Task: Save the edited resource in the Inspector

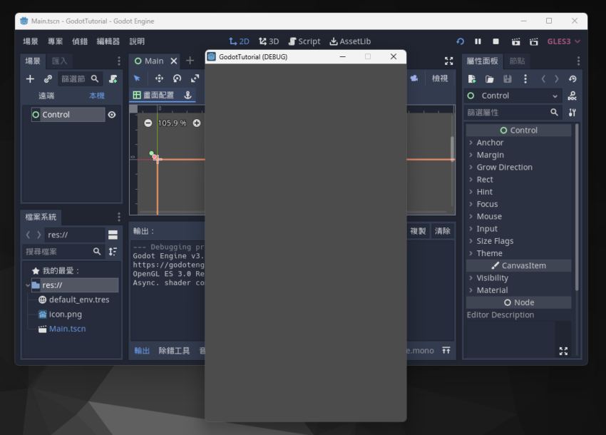Action: click(508, 79)
